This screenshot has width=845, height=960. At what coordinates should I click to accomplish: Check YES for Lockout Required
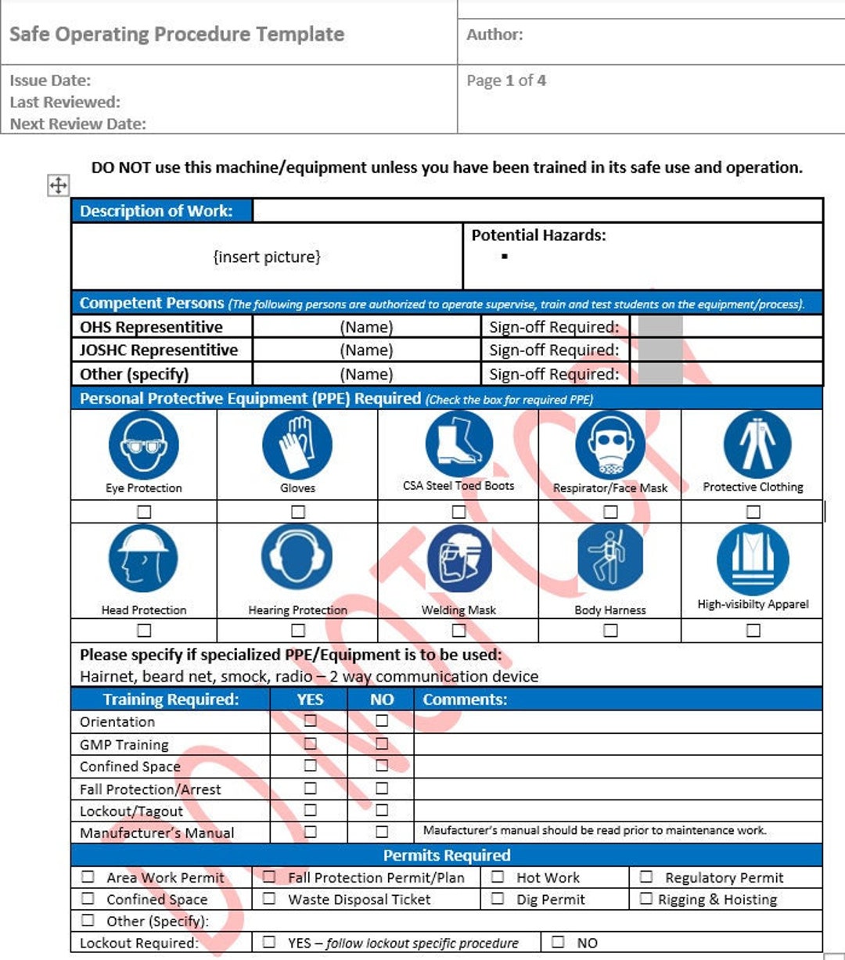click(x=270, y=944)
